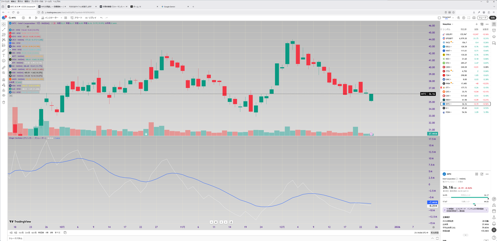Open the Watchlist name dropdown
Viewport: 497px width, 241px height.
point(448,24)
